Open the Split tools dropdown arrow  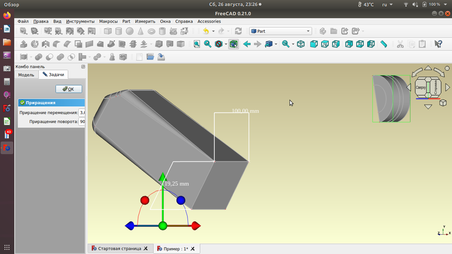click(104, 57)
